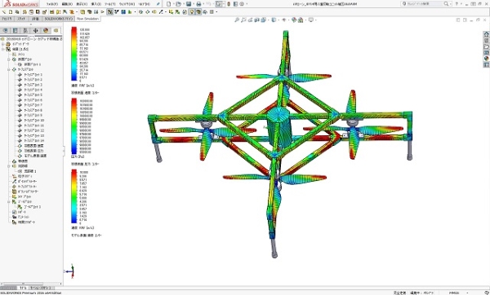This screenshot has width=490, height=295.
Task: Open the SOLIDWORKS Add-Ins tab
Action: tap(59, 19)
